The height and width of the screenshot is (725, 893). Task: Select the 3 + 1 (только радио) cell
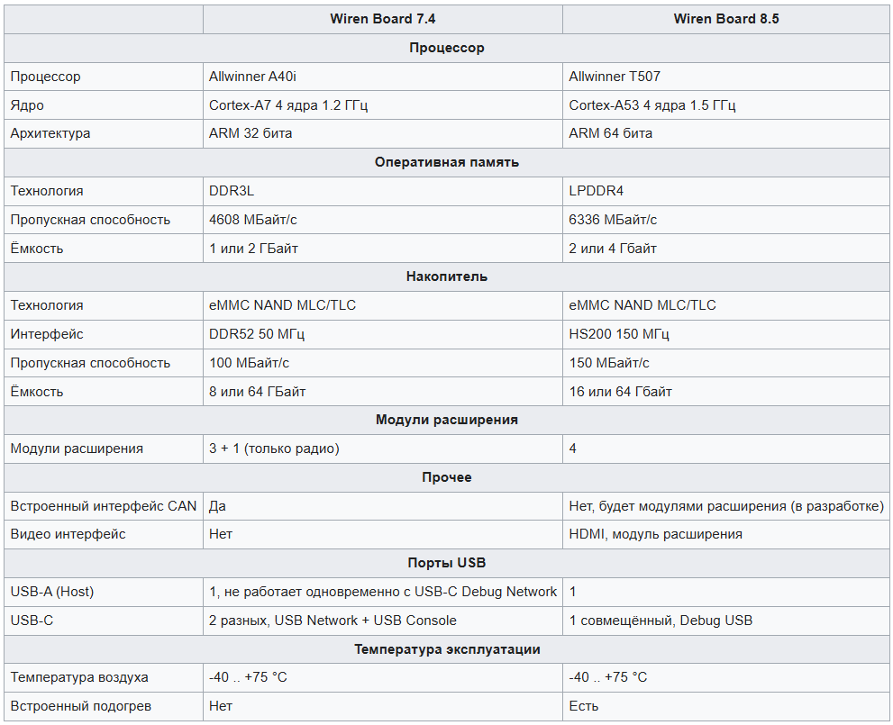[x=382, y=449]
